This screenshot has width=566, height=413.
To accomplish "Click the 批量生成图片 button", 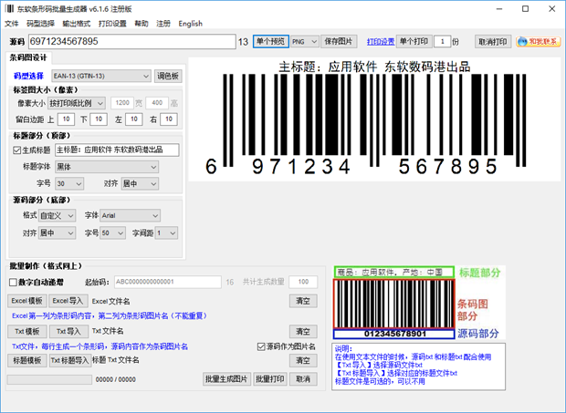I will (226, 379).
